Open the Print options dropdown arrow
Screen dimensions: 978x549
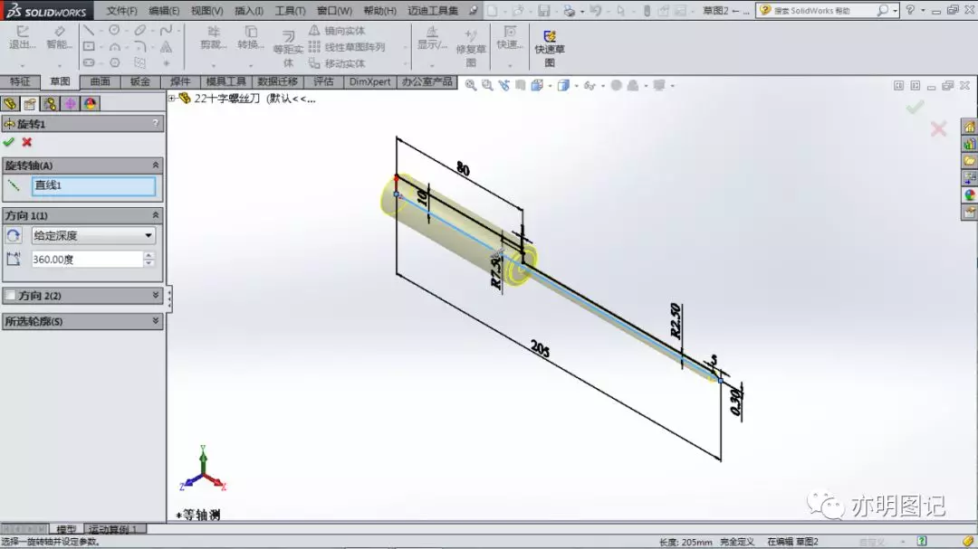pyautogui.click(x=581, y=11)
